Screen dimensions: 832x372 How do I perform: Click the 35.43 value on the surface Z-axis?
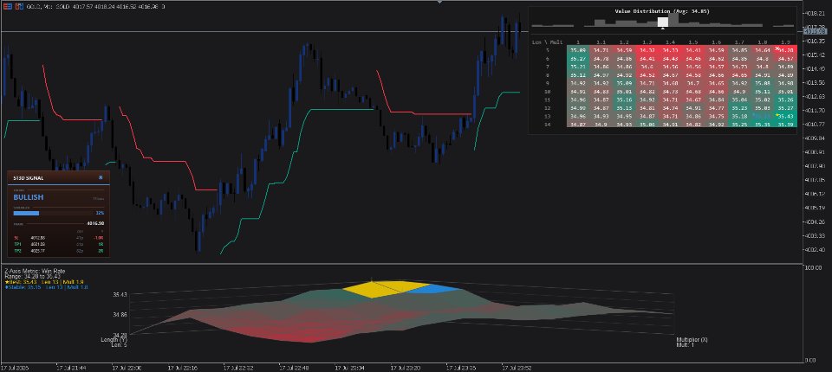(x=120, y=294)
